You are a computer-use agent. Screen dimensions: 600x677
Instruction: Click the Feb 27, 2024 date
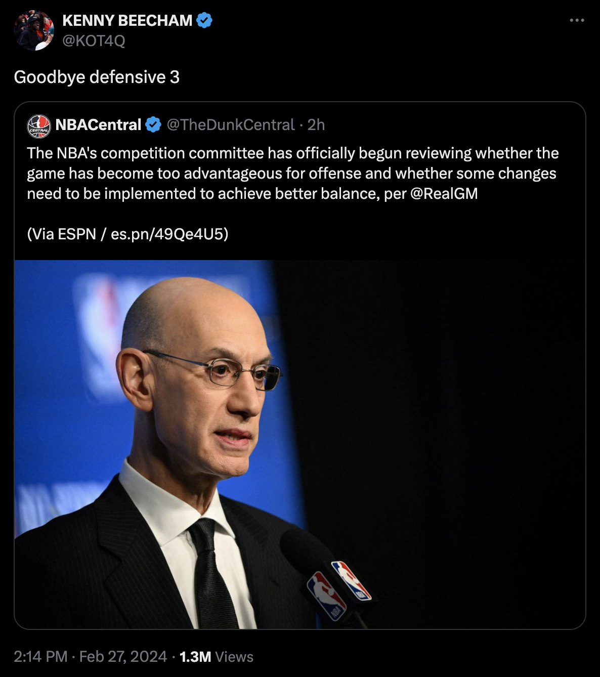[x=123, y=656]
